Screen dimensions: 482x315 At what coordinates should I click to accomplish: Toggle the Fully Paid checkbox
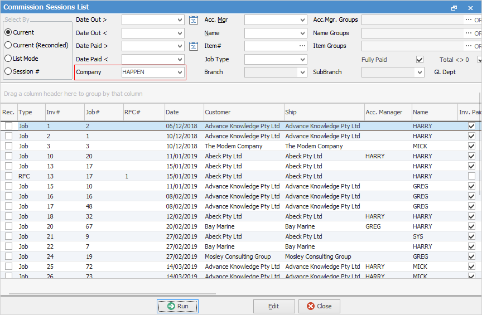pos(420,60)
